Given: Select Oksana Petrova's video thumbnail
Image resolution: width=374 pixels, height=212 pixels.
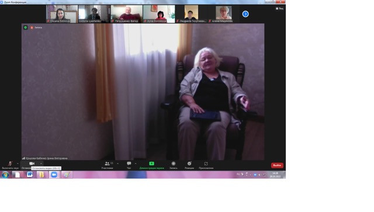Looking at the screenshot, I should [62, 14].
